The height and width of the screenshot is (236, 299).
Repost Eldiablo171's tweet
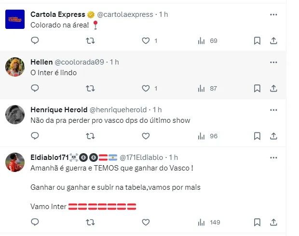(x=90, y=223)
